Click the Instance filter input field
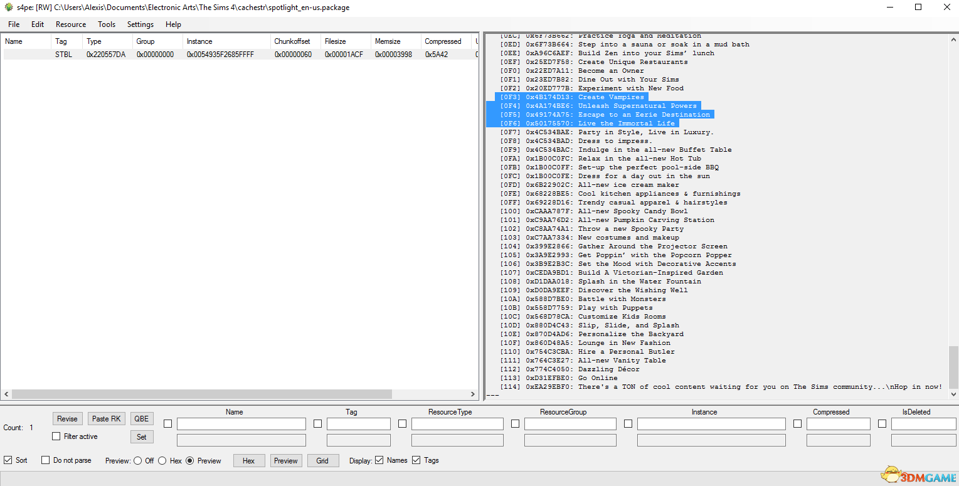Screen dimensions: 959x486 [x=711, y=424]
